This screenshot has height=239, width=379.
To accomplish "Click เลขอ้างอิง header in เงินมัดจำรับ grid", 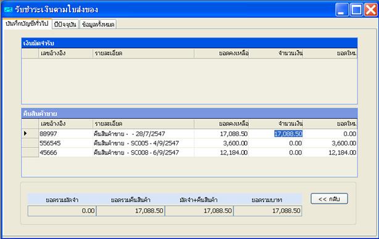I will [65, 54].
